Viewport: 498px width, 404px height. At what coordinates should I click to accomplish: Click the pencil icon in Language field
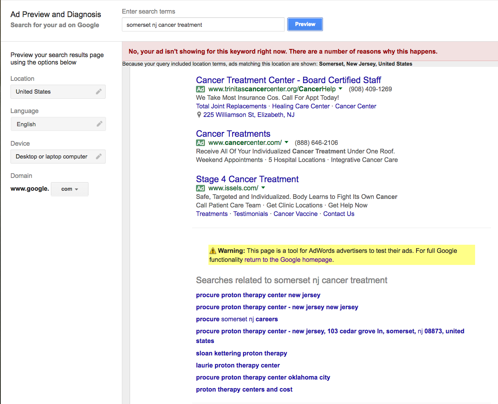[x=99, y=124]
